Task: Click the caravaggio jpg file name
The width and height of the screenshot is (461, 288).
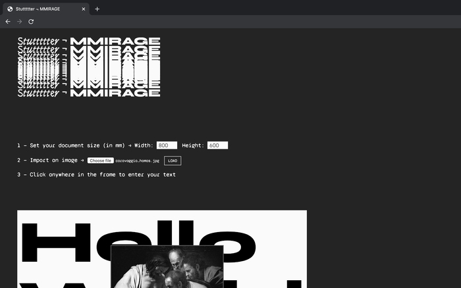Action: pyautogui.click(x=137, y=161)
